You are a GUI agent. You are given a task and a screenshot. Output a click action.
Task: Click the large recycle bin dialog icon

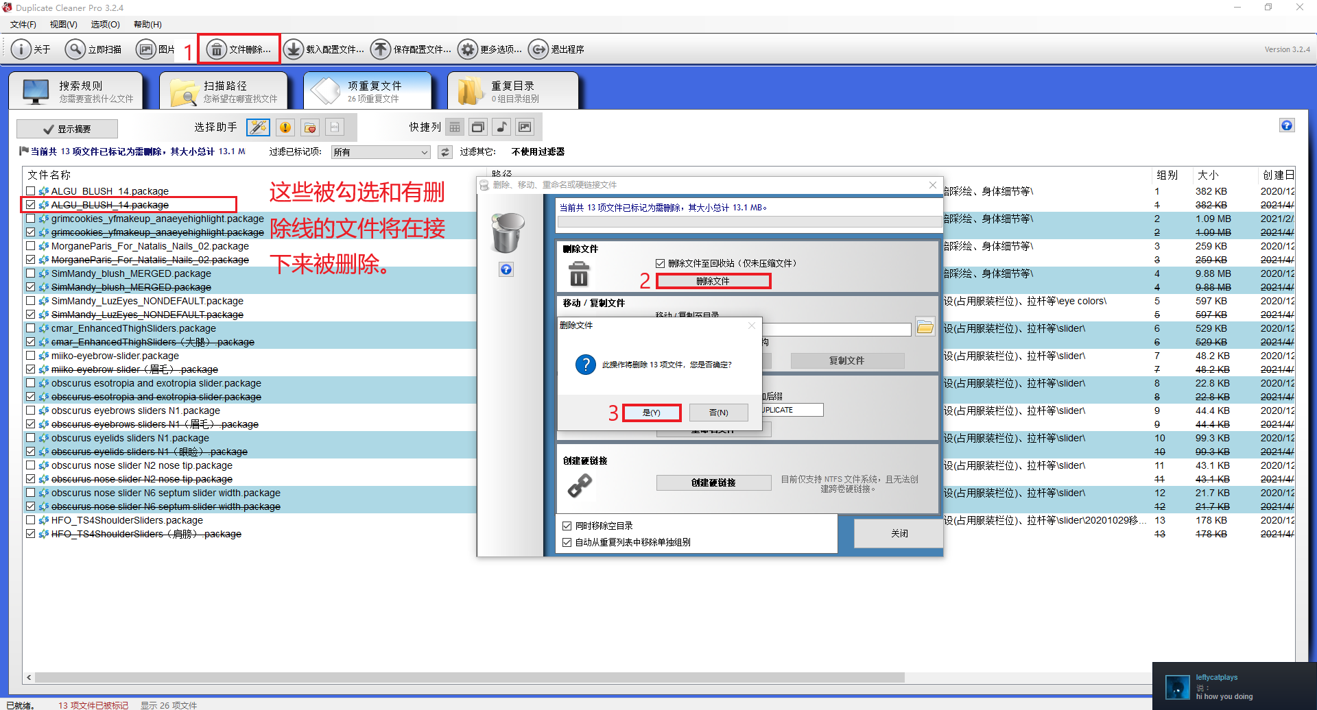(508, 232)
